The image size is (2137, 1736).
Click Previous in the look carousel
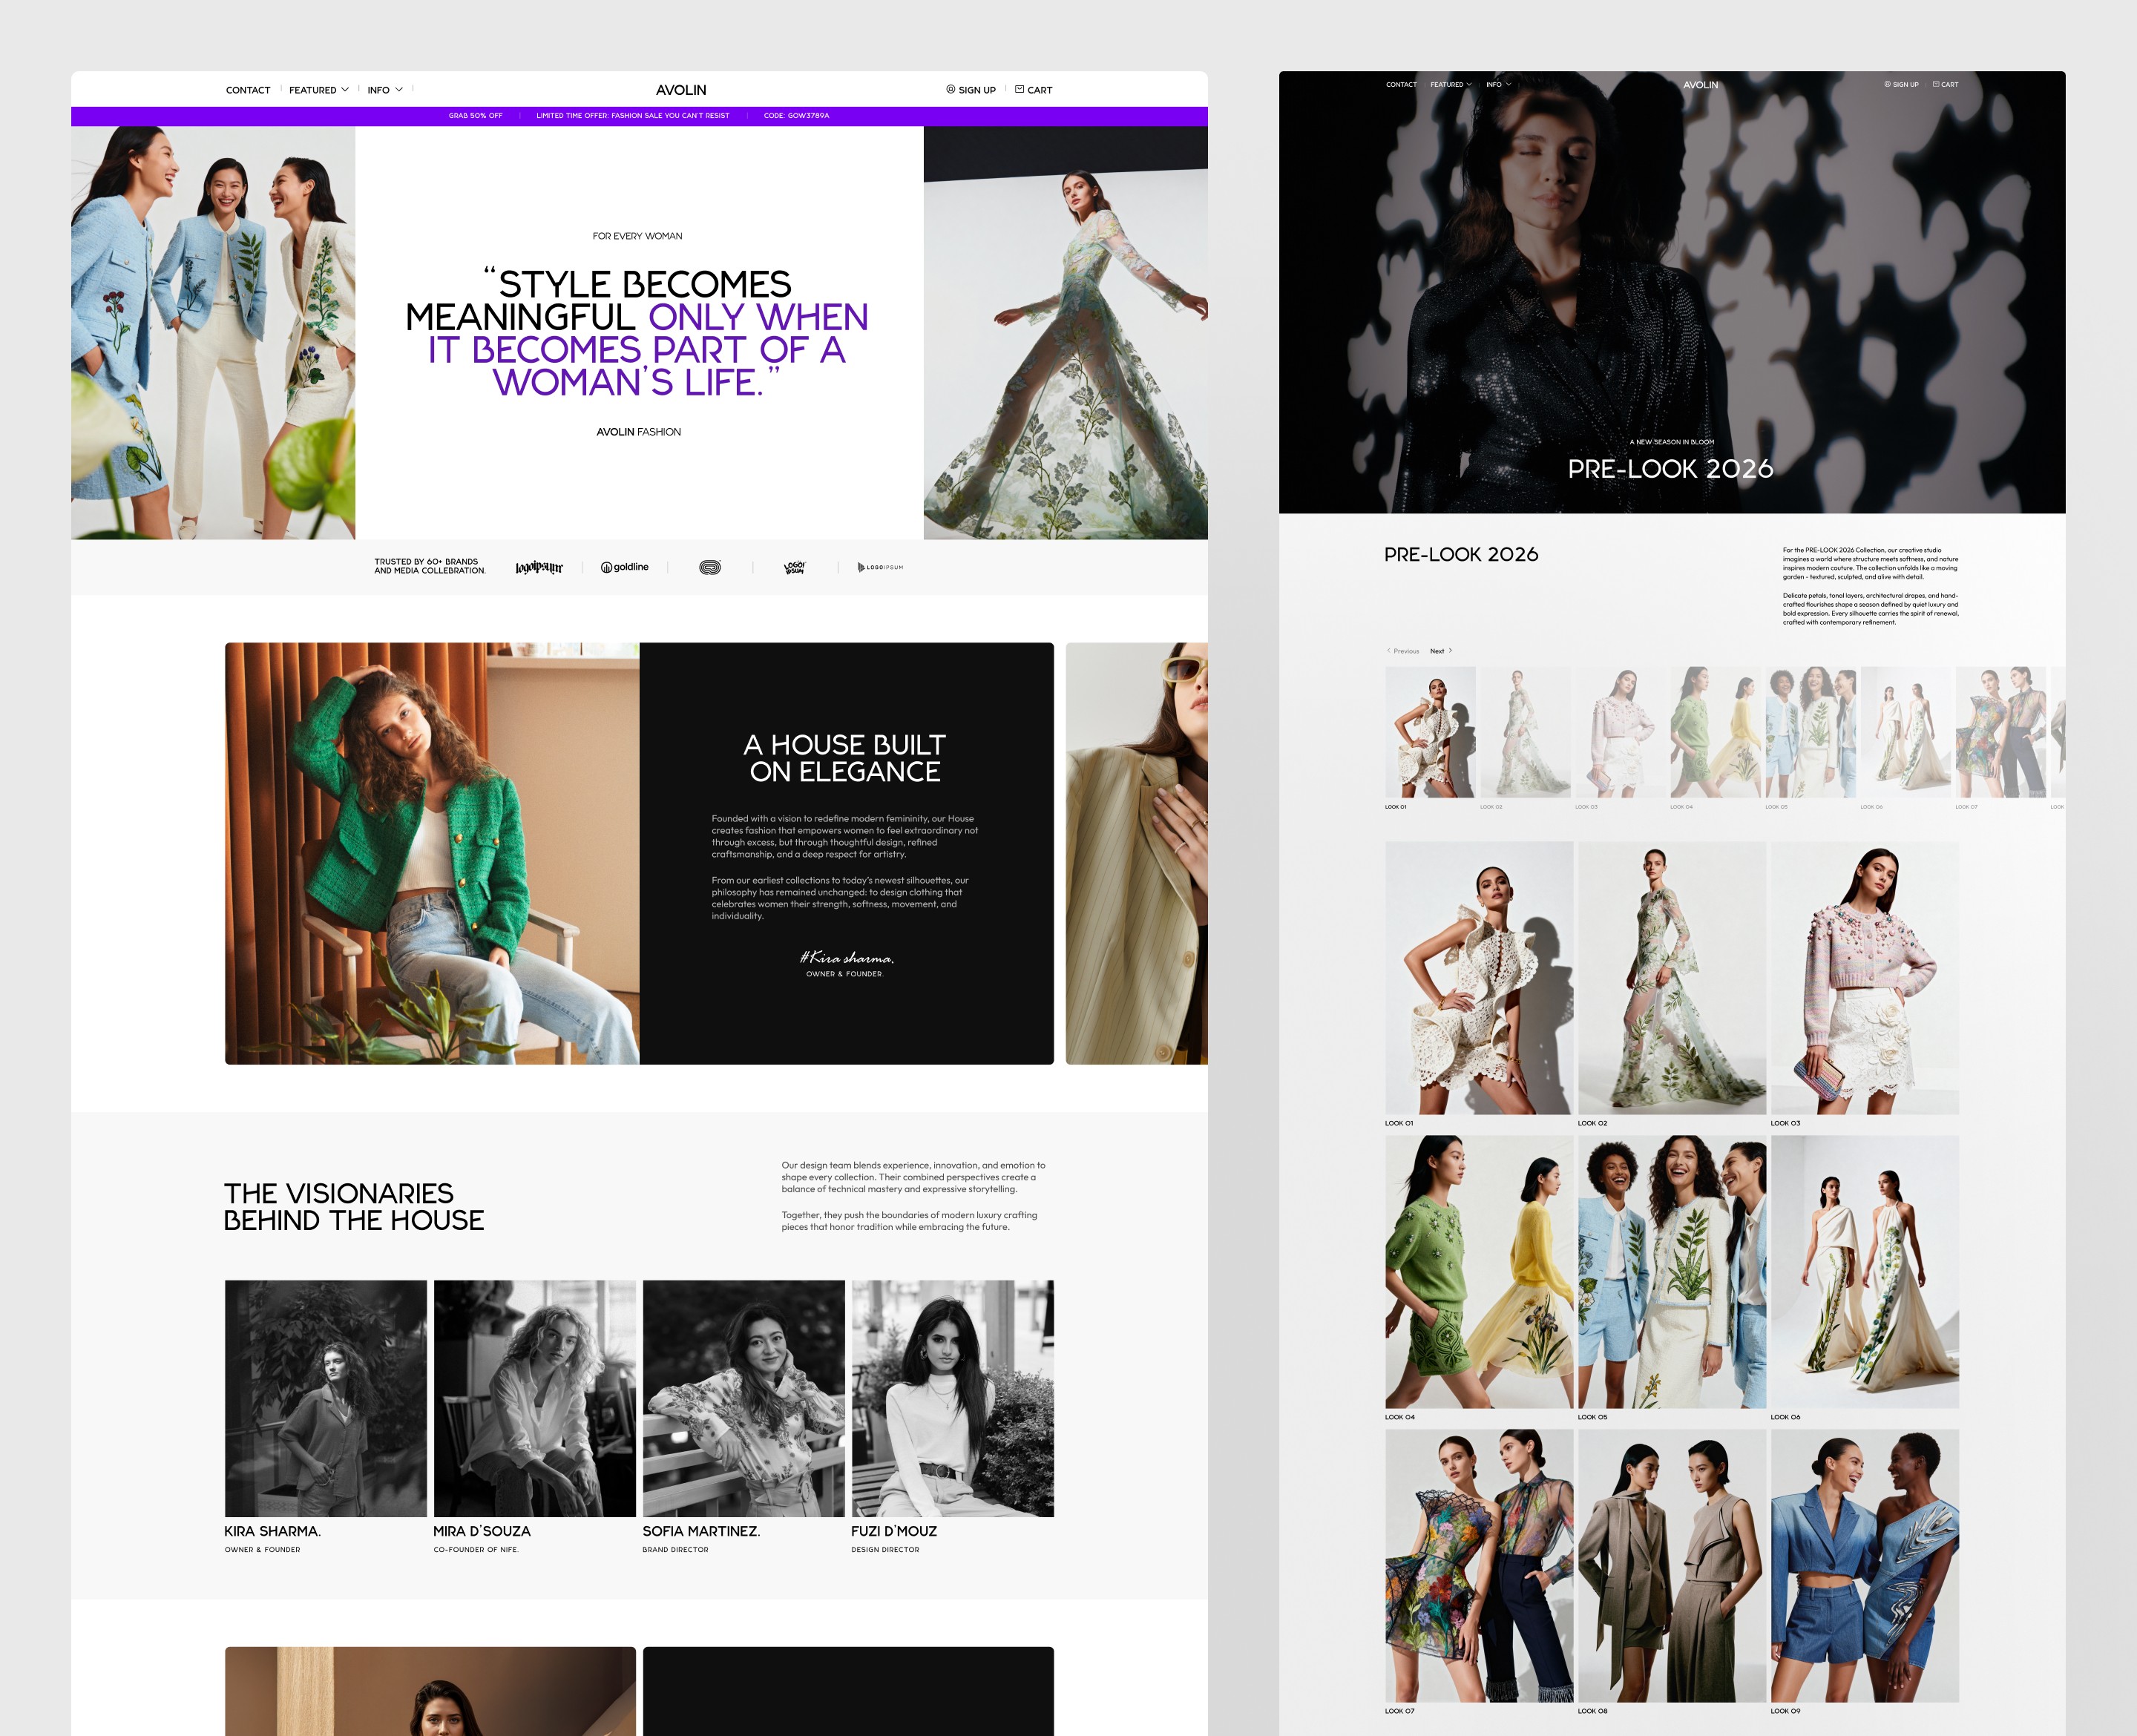(x=1403, y=651)
